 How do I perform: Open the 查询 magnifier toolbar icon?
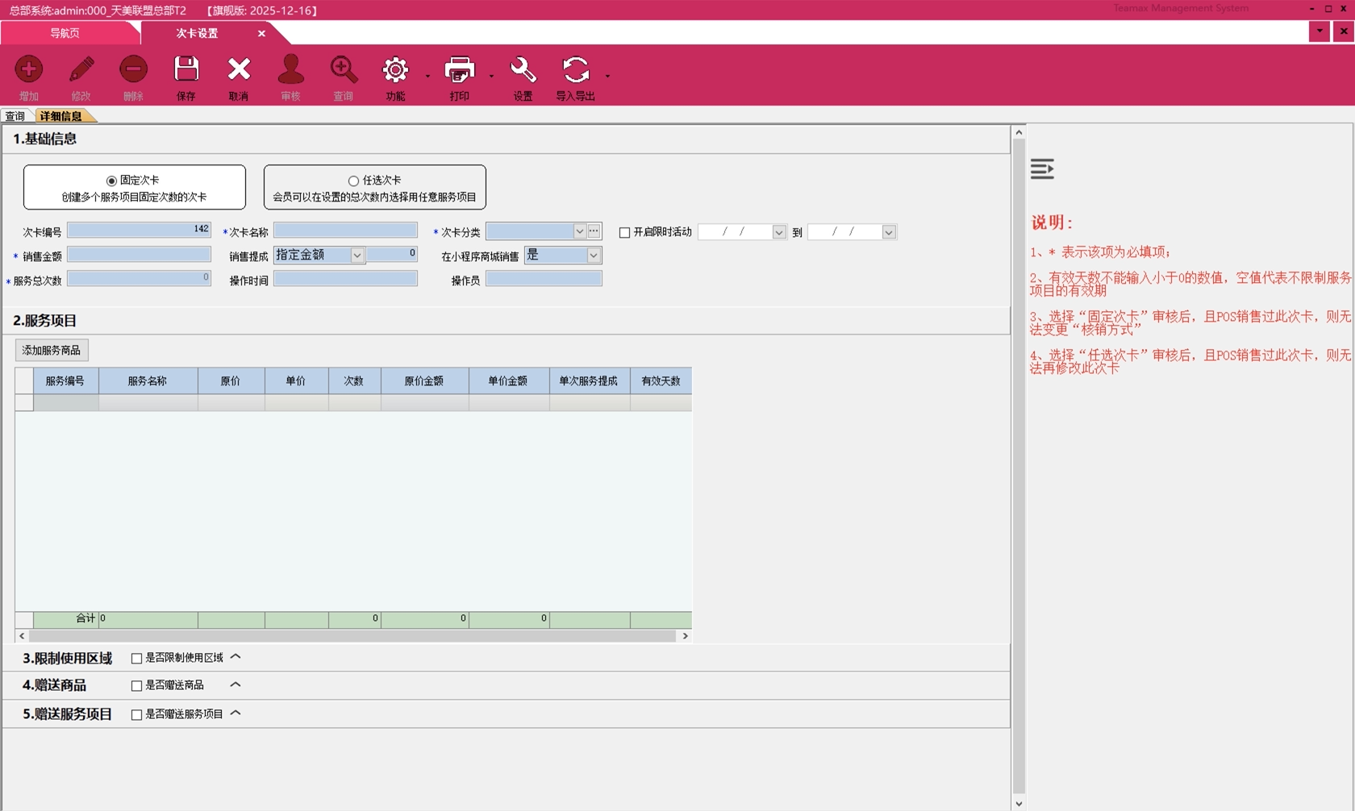344,70
